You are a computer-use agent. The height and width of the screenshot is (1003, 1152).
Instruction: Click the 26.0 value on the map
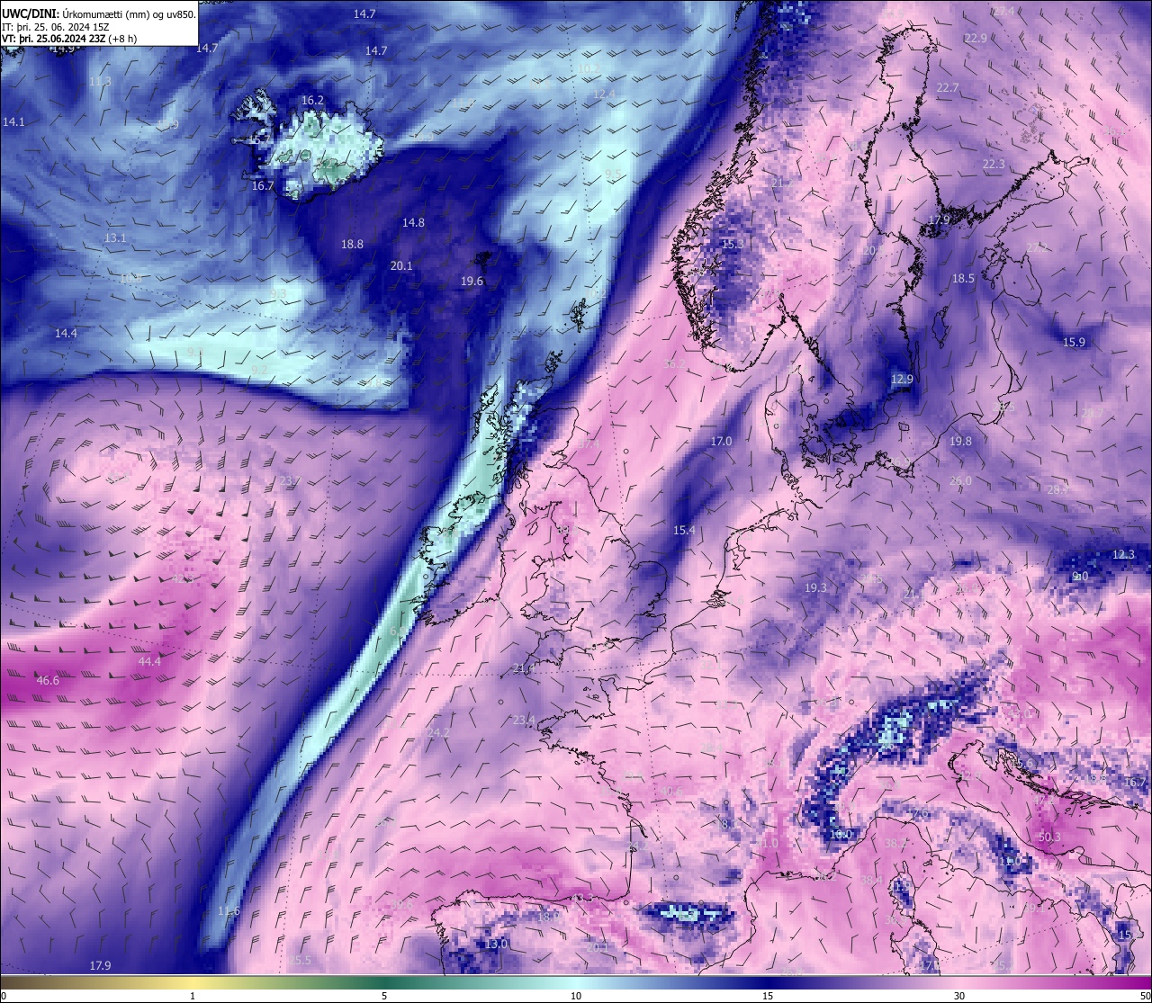[960, 480]
